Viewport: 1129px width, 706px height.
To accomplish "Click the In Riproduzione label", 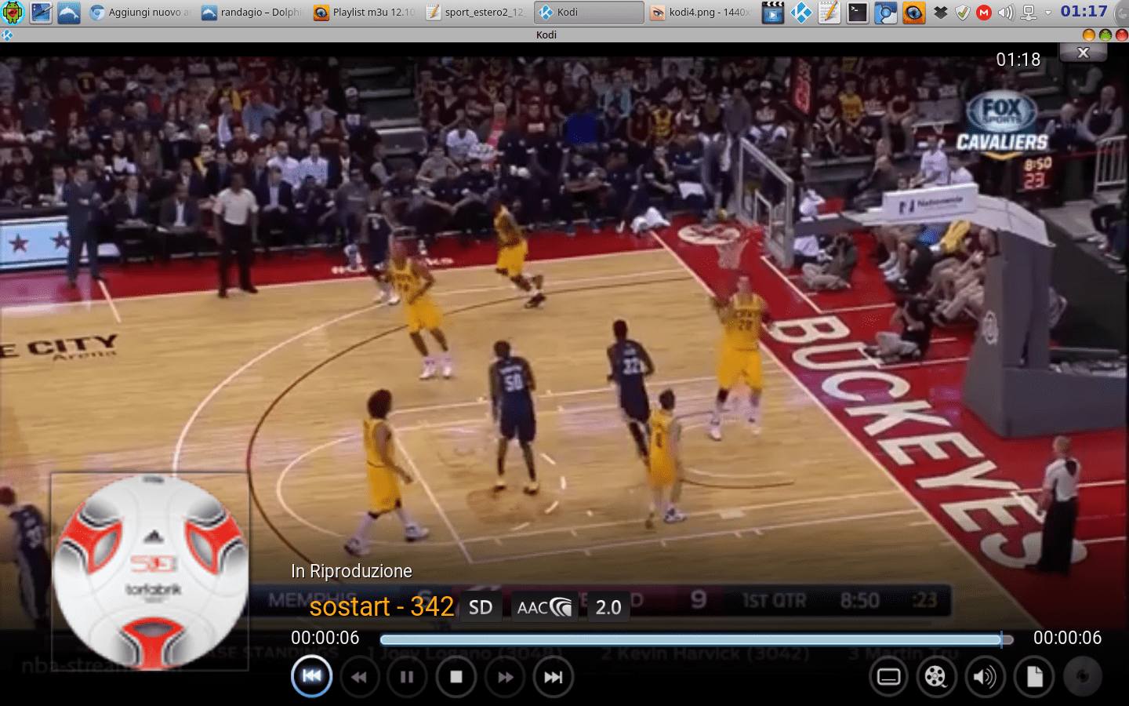I will point(351,571).
